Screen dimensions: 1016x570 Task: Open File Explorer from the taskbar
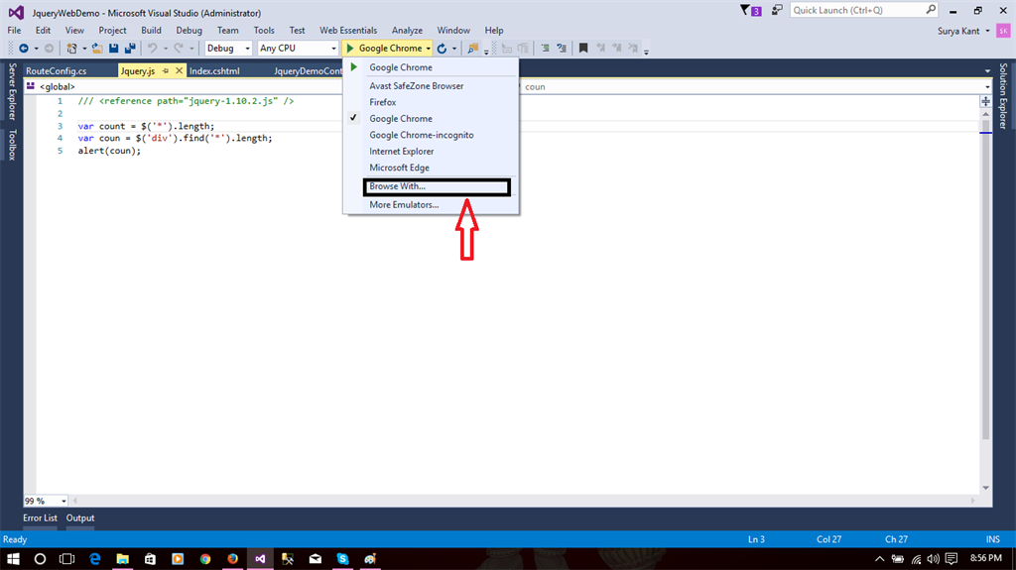click(x=122, y=558)
